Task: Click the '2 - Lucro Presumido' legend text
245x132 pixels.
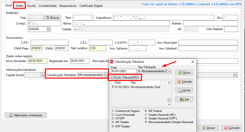Action: click(x=123, y=115)
